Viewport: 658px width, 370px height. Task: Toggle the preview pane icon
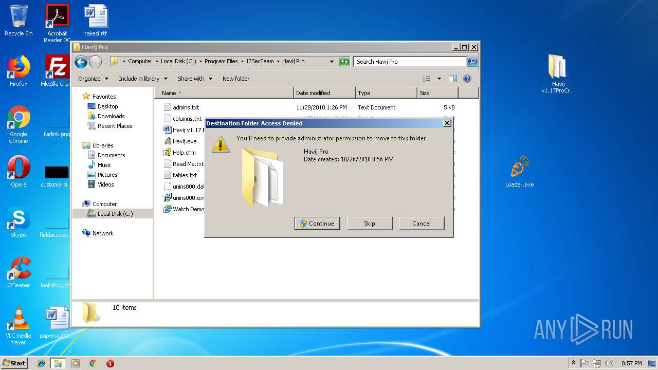453,79
